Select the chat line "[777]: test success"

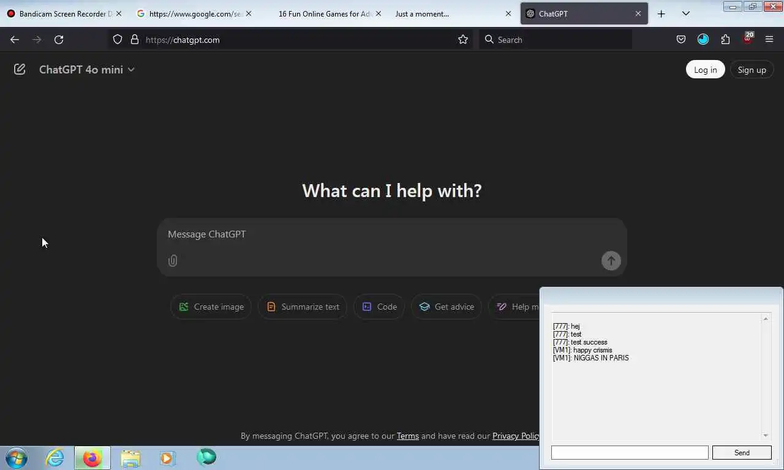[x=580, y=343]
